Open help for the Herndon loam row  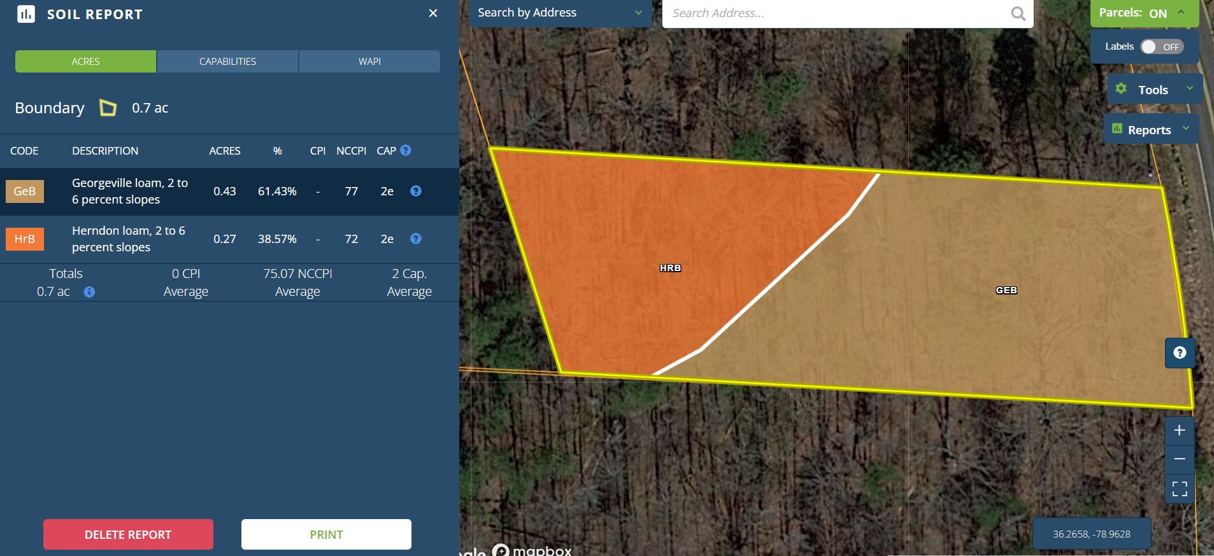[x=416, y=239]
